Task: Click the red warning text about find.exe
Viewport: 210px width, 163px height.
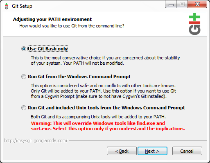Action: [x=108, y=126]
